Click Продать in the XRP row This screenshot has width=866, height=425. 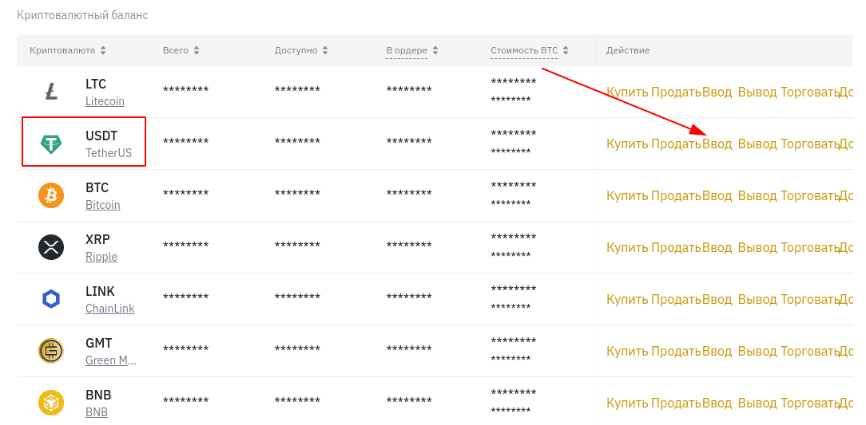tap(676, 247)
